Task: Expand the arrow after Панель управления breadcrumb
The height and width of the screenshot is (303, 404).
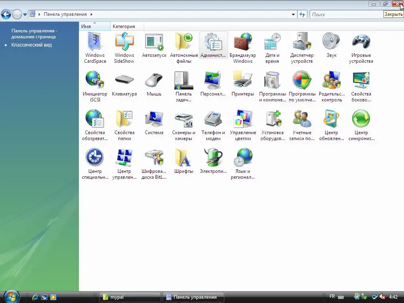Action: point(91,14)
